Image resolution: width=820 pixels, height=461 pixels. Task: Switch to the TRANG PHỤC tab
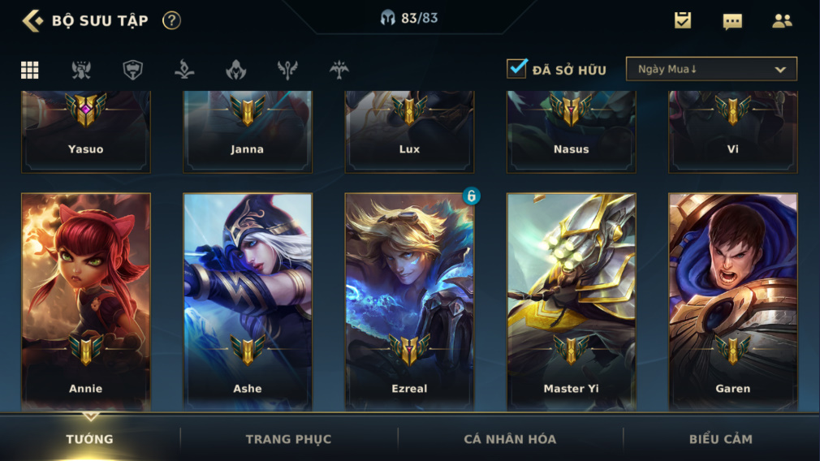pyautogui.click(x=289, y=439)
